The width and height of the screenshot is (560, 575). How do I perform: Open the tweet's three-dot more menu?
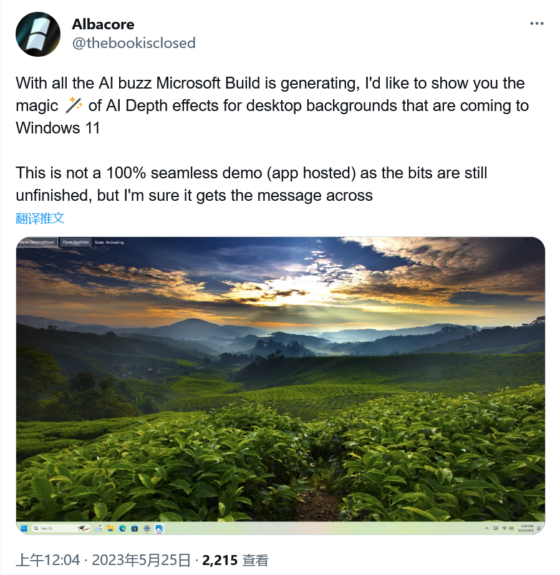pyautogui.click(x=536, y=24)
